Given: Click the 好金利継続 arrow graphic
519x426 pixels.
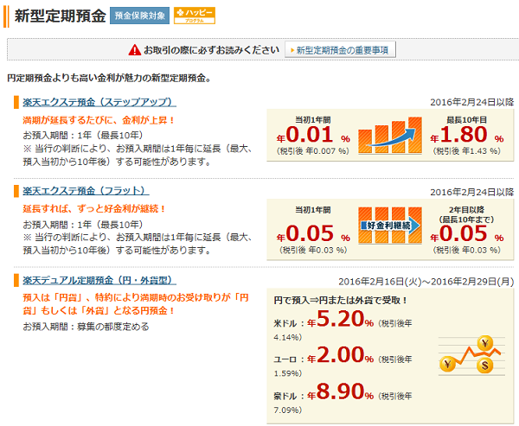Looking at the screenshot, I should coord(390,226).
